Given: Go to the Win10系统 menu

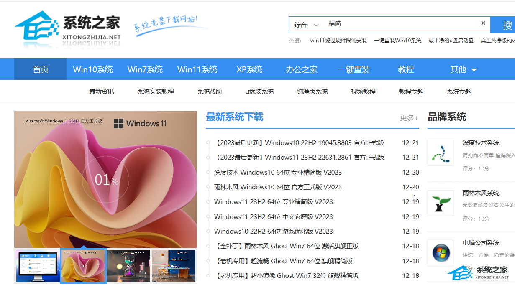Looking at the screenshot, I should 93,69.
